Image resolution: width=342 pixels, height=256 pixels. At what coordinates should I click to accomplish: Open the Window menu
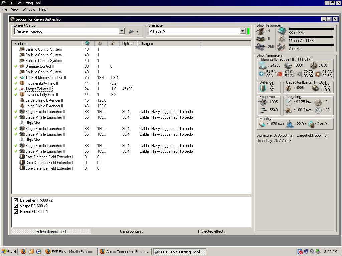click(x=29, y=9)
